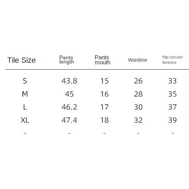Viewport: 189px width, 189px height.
Task: Select pants mouth value 18
Action: tap(105, 120)
